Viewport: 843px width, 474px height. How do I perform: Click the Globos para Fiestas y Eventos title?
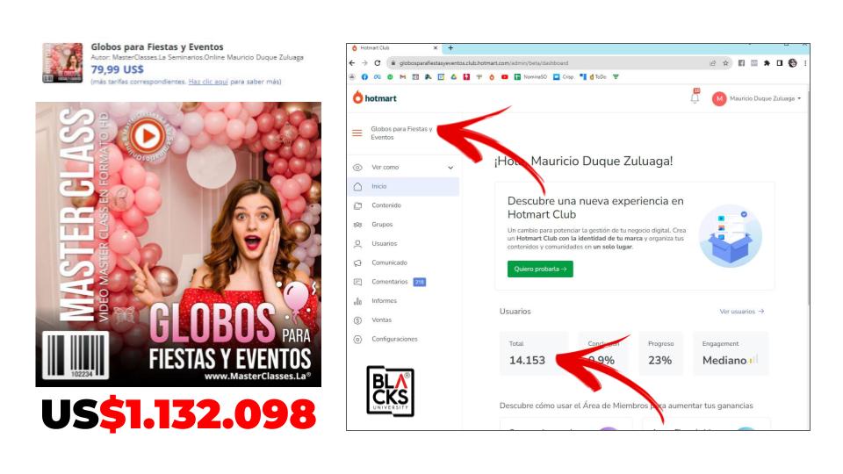pos(157,47)
